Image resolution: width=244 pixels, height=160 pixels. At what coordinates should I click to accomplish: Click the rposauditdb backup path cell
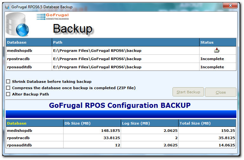pyautogui.click(x=125, y=67)
